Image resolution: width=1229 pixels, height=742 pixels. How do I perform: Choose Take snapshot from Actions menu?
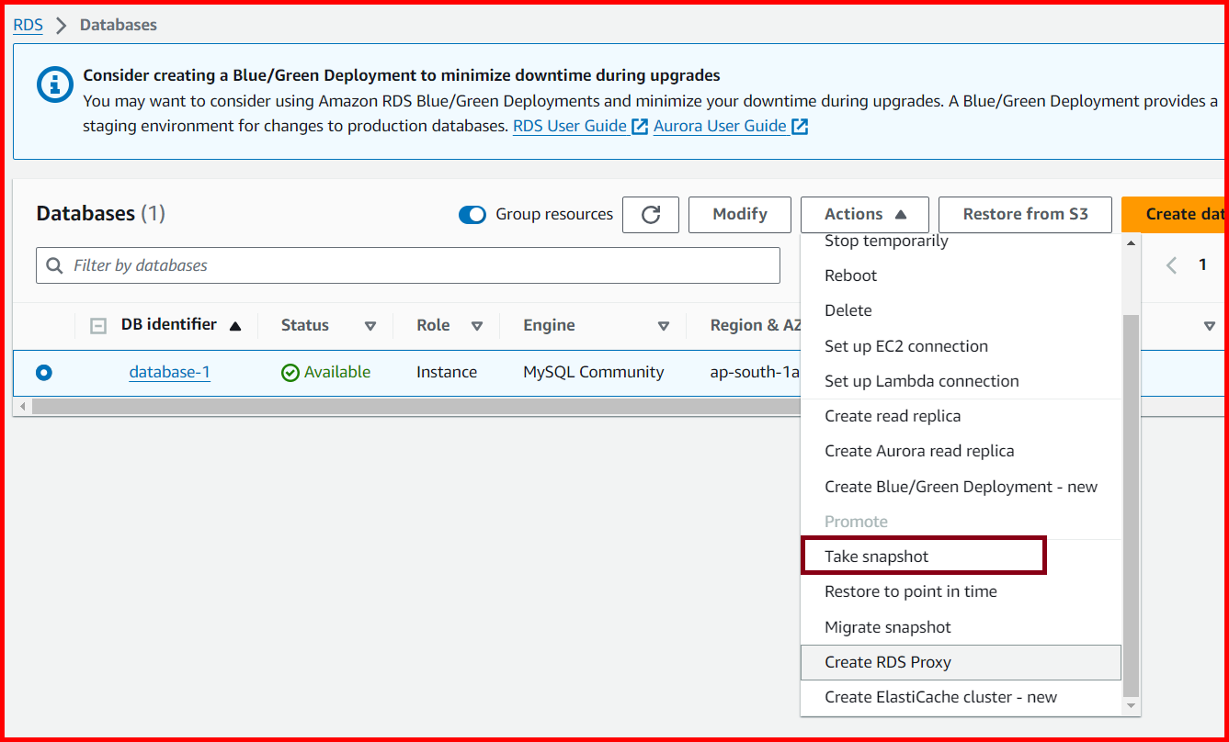[876, 556]
